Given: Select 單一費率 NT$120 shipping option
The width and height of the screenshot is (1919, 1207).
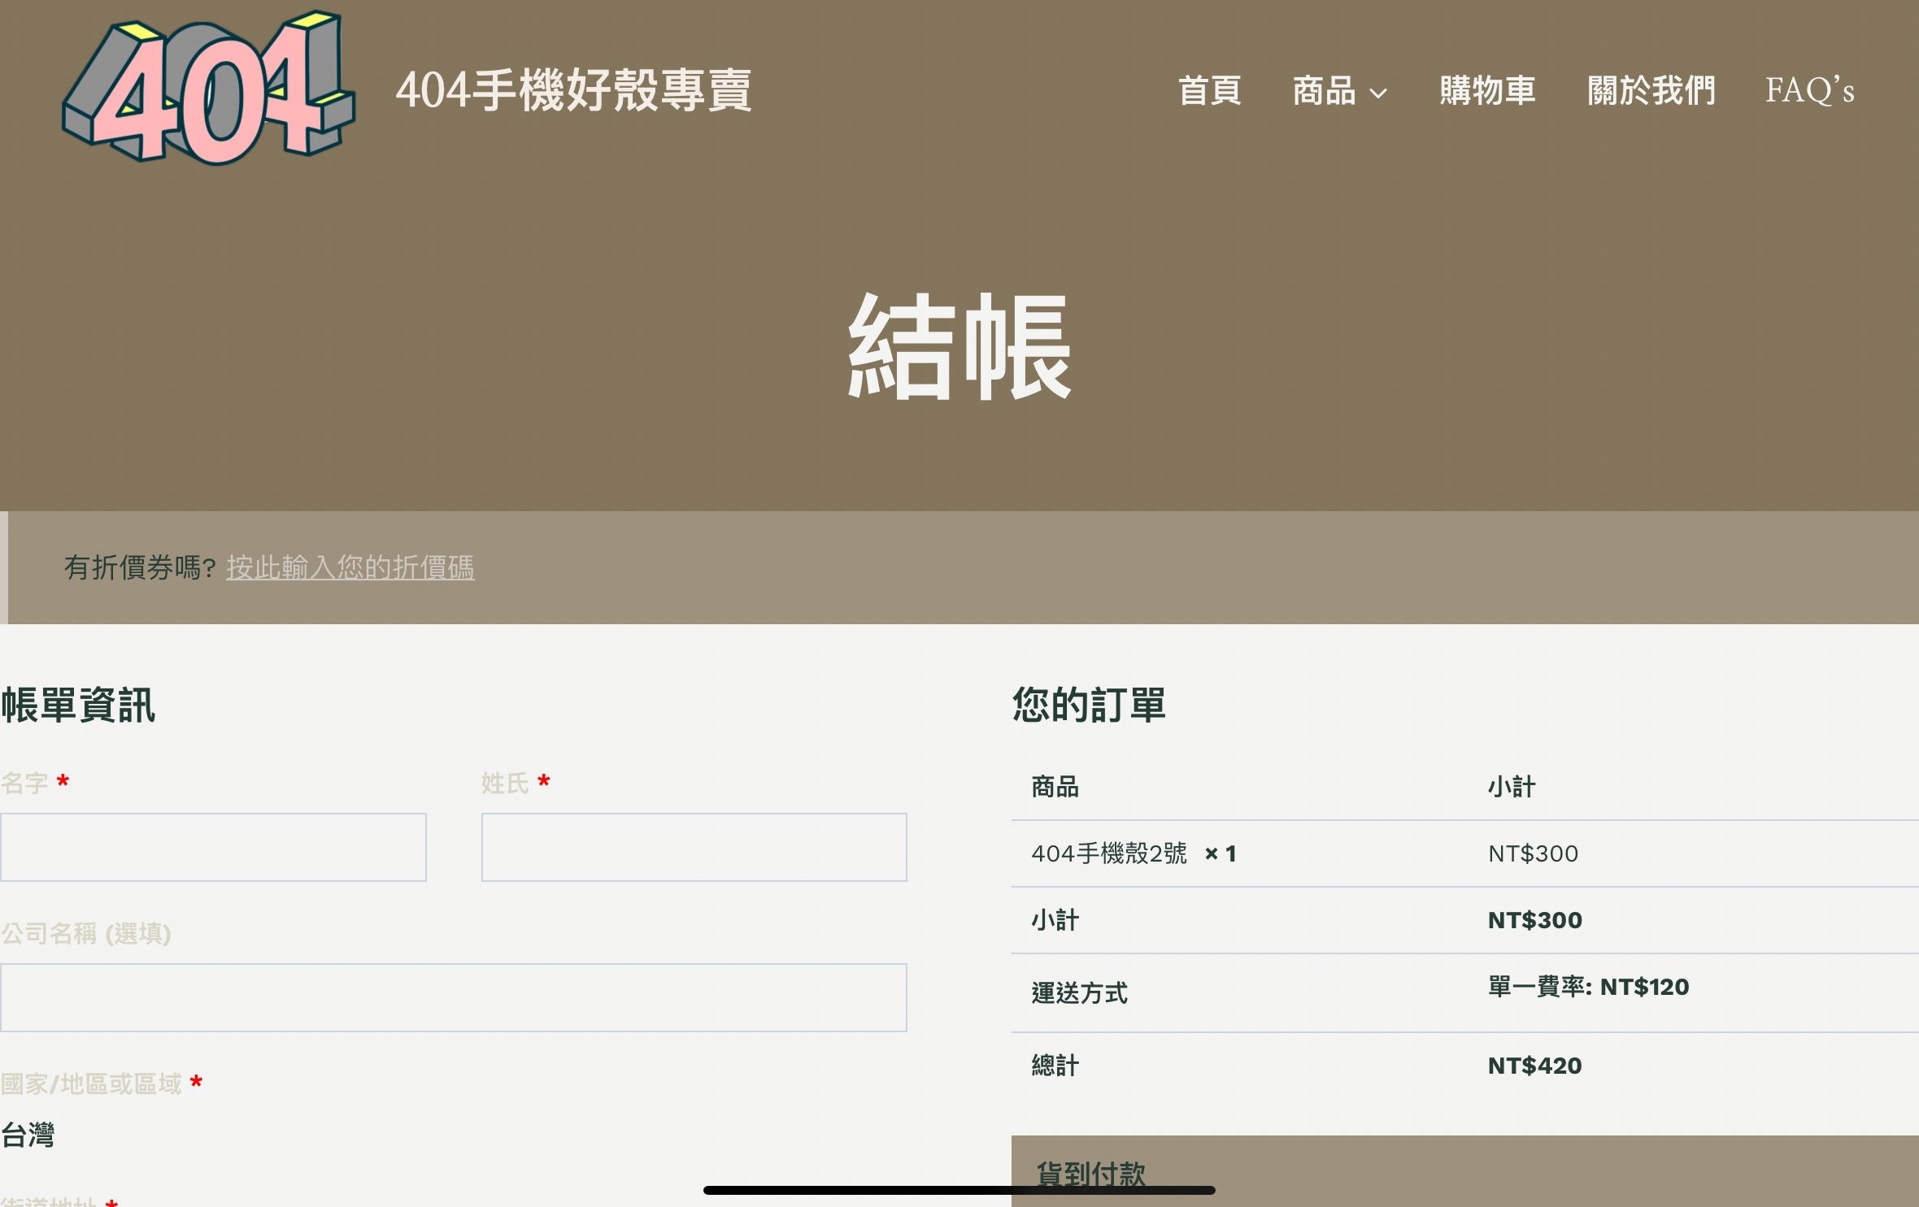Looking at the screenshot, I should (1587, 987).
